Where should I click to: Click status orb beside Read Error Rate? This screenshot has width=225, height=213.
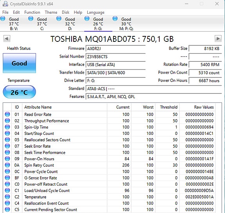pos(7,114)
